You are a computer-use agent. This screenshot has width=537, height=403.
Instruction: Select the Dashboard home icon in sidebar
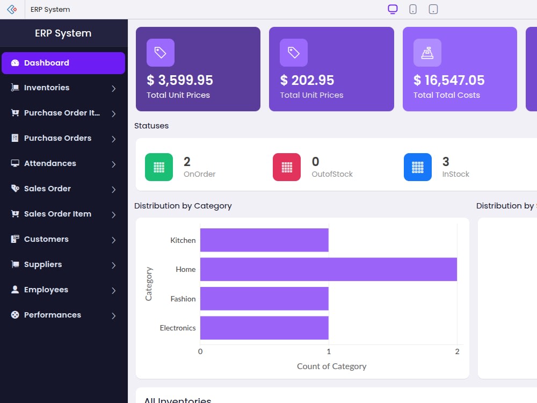coord(14,63)
